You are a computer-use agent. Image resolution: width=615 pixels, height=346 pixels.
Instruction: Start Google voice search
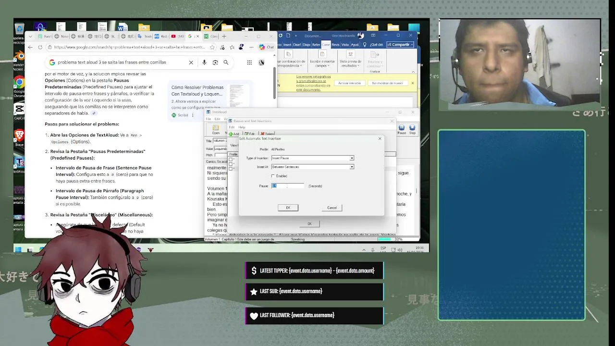tap(204, 62)
